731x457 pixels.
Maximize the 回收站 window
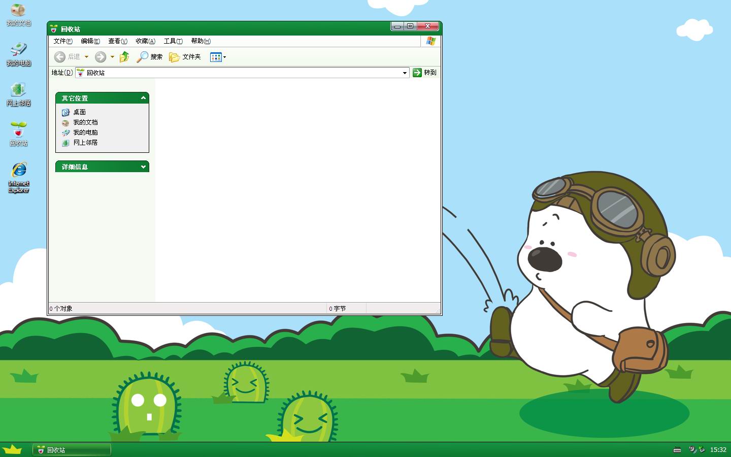click(x=410, y=26)
